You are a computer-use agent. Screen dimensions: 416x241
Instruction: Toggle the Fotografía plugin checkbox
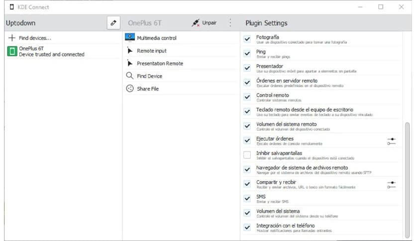pyautogui.click(x=247, y=39)
